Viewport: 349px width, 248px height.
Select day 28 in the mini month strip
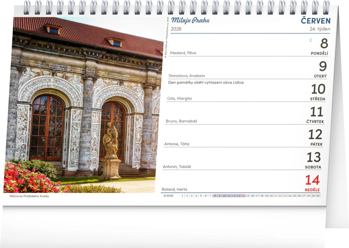pyautogui.click(x=308, y=196)
